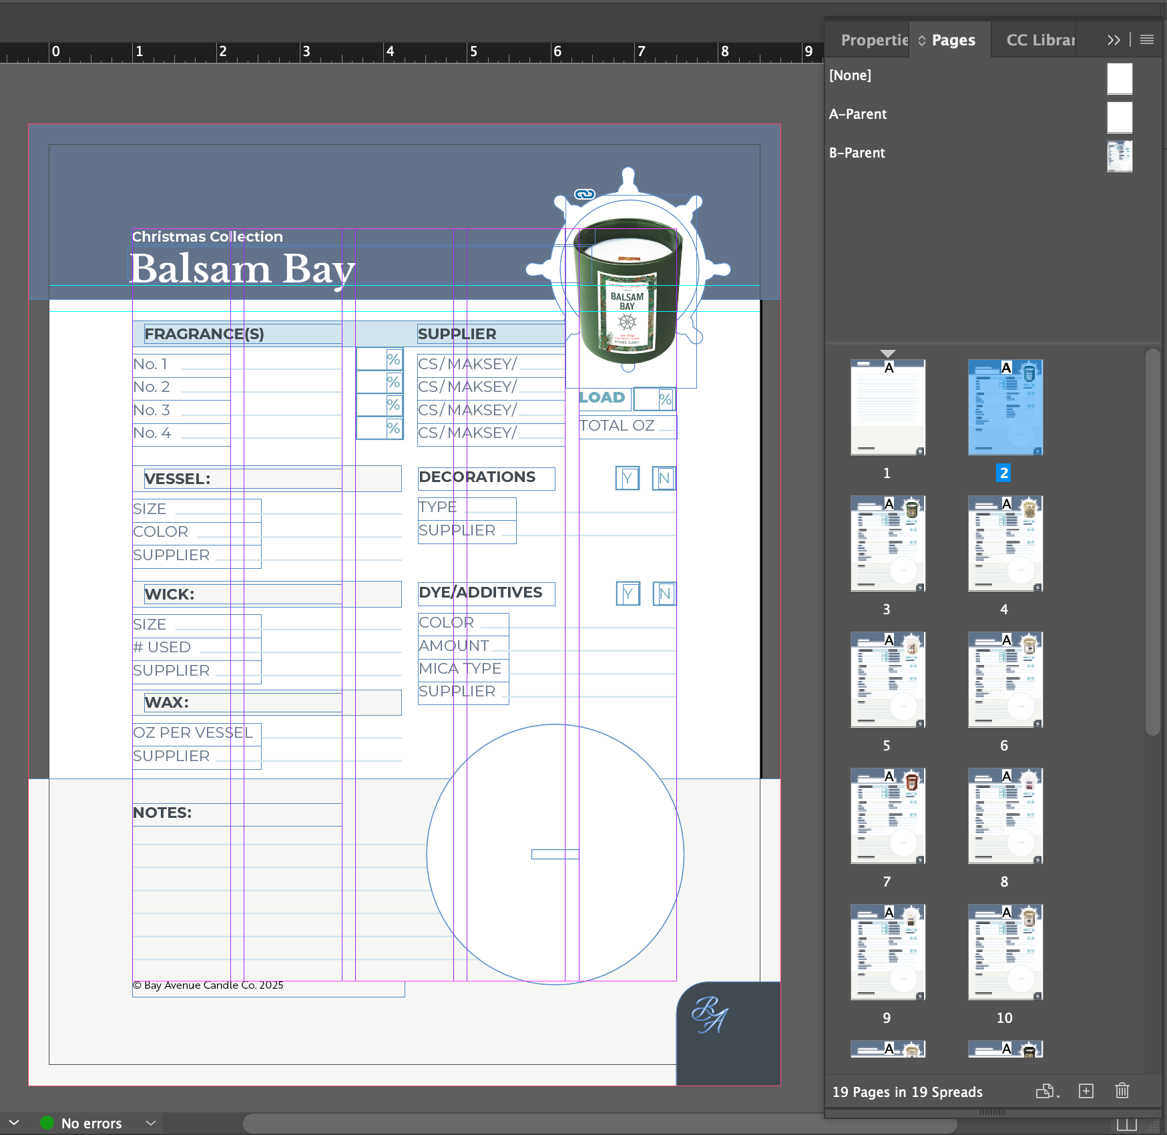Click the spread view icon below the trash
Viewport: 1167px width, 1135px height.
point(1128,1126)
